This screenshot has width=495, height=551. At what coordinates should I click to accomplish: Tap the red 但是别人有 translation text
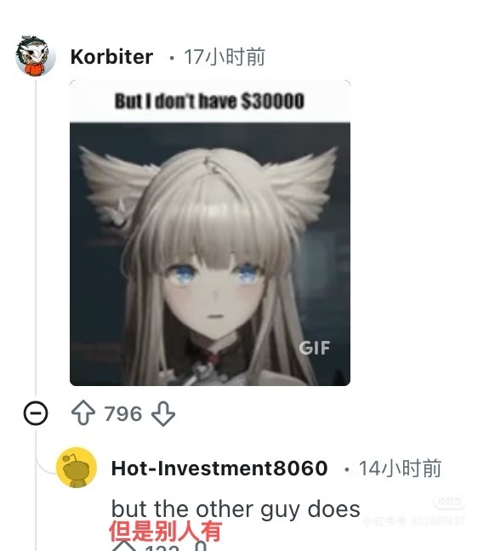[165, 531]
